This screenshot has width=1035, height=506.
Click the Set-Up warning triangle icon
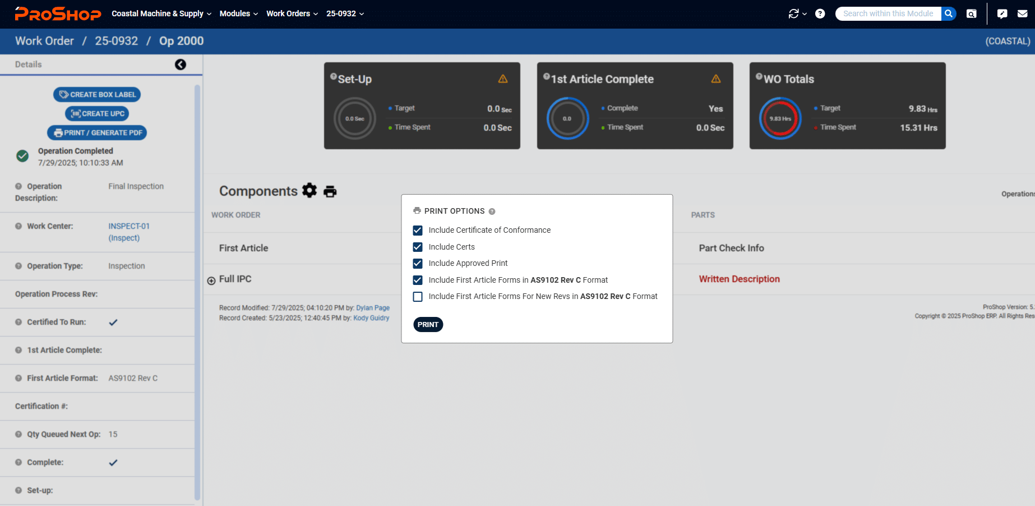click(x=503, y=79)
